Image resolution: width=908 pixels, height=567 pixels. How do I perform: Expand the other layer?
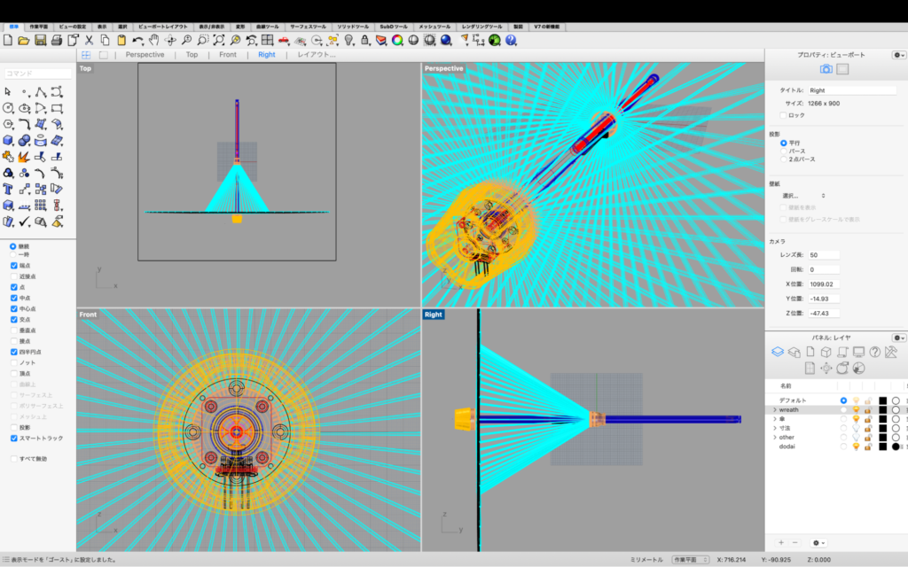coord(774,437)
